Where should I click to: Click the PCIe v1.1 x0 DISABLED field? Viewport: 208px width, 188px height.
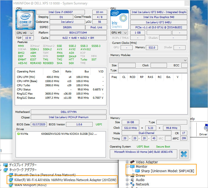point(159,27)
